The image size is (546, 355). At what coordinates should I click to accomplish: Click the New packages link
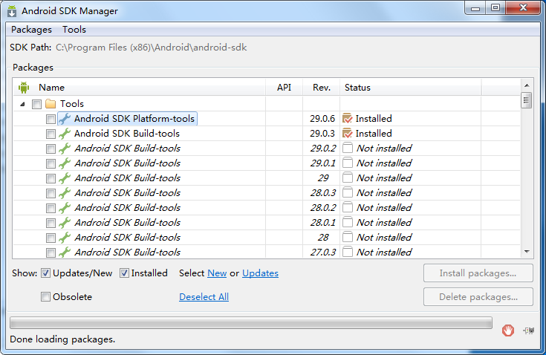tap(217, 273)
